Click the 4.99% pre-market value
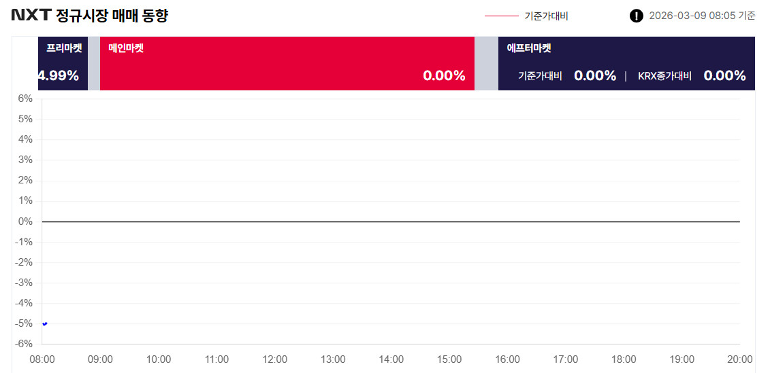The image size is (770, 373). click(59, 75)
